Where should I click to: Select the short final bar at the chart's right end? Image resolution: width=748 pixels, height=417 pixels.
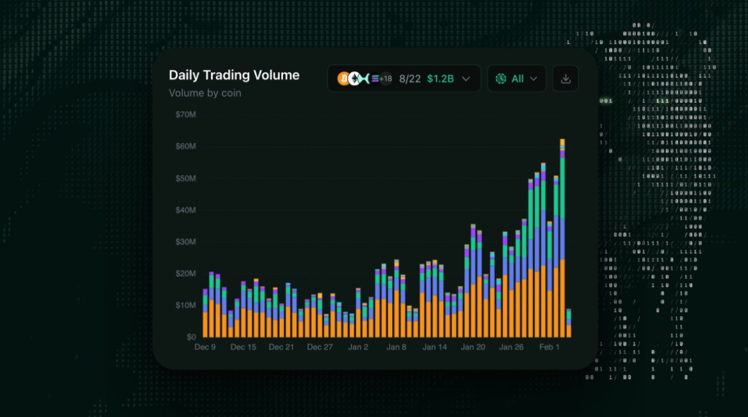click(x=568, y=324)
